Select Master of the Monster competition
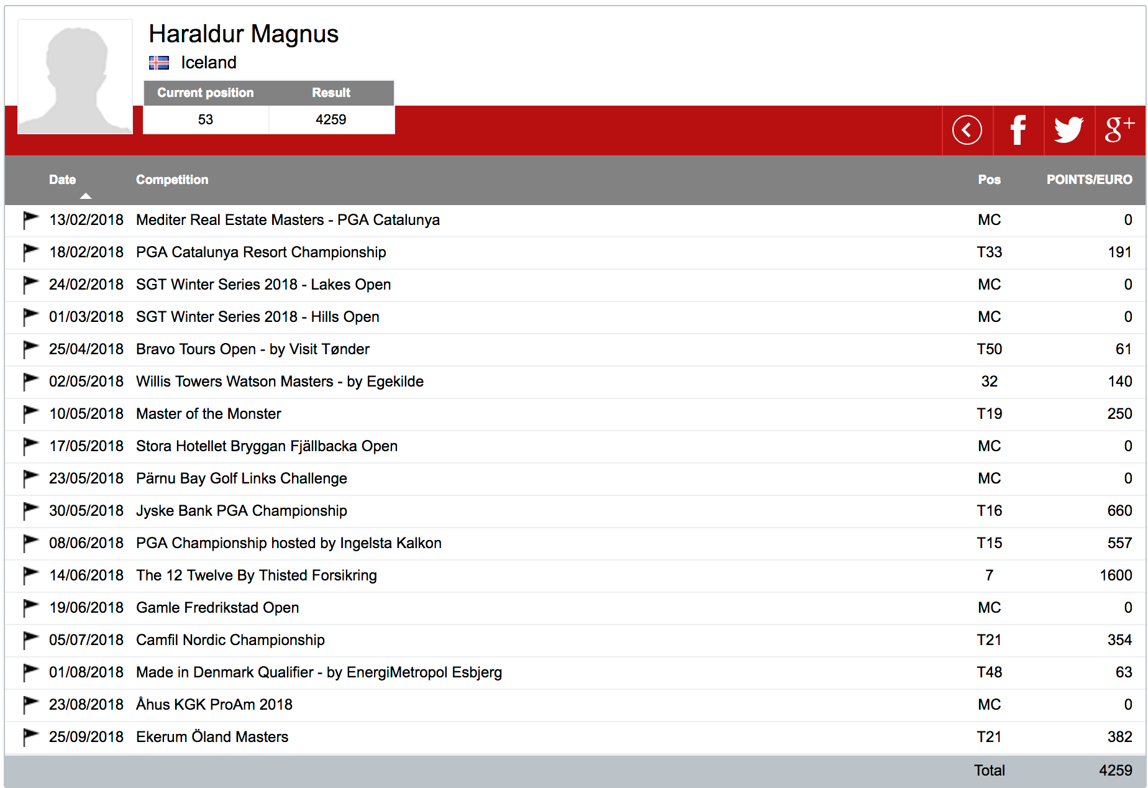 pos(208,414)
